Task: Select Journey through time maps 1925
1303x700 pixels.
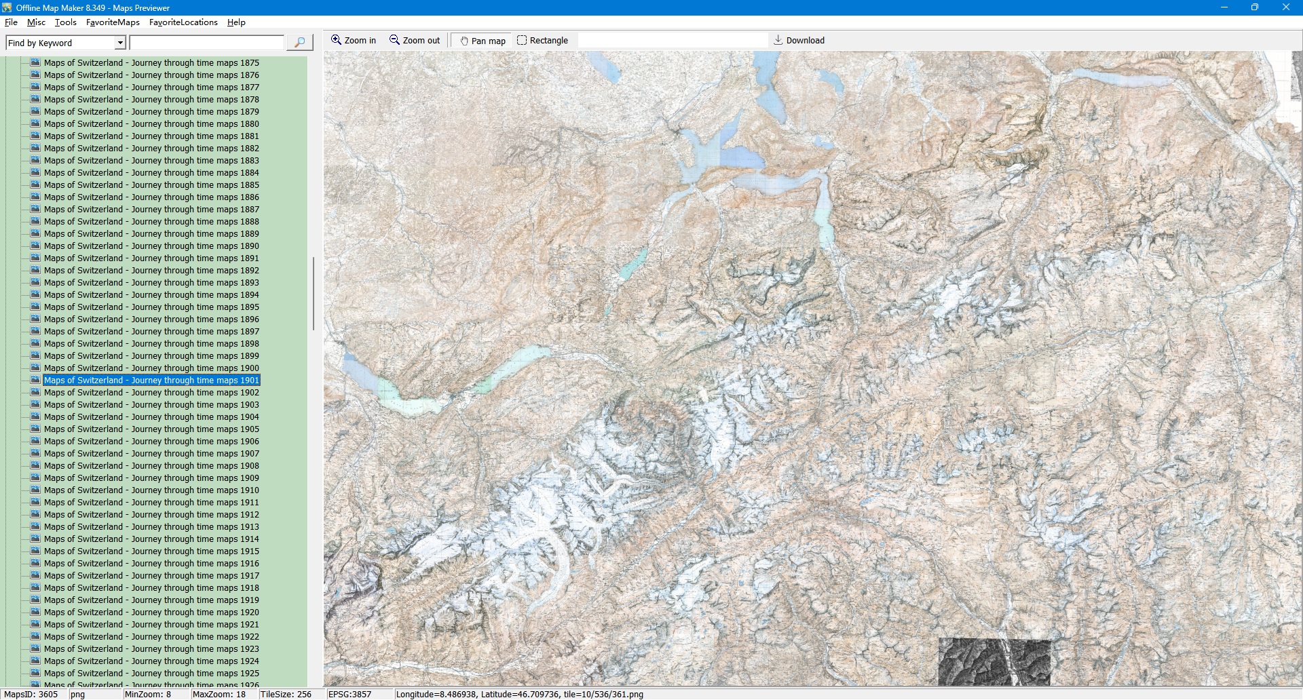Action: coord(151,673)
